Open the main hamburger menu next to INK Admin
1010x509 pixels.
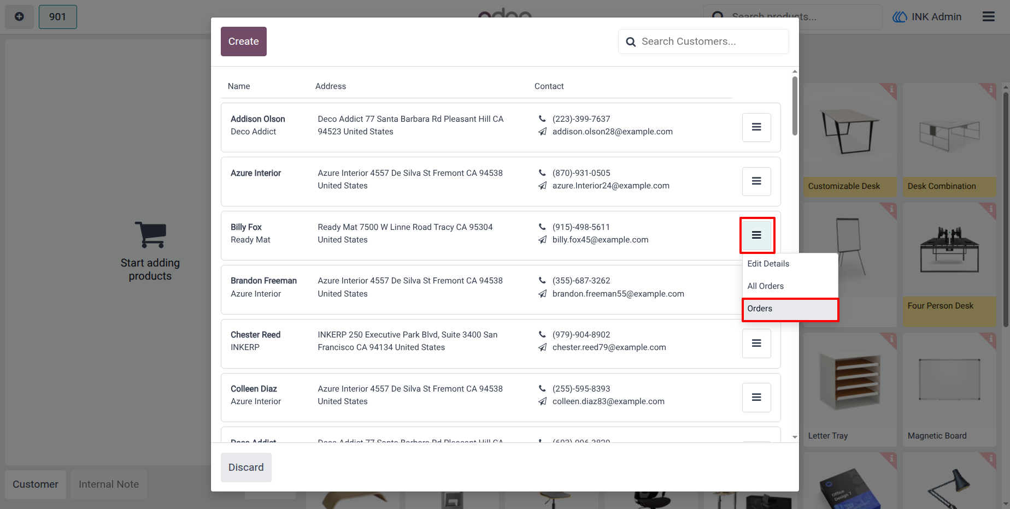[988, 16]
